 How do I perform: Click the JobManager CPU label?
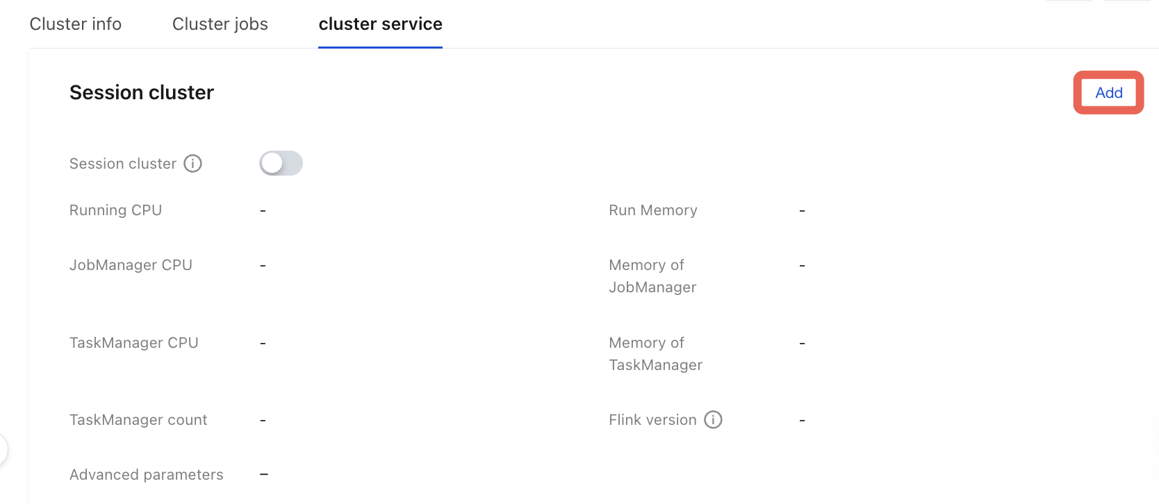pos(131,265)
